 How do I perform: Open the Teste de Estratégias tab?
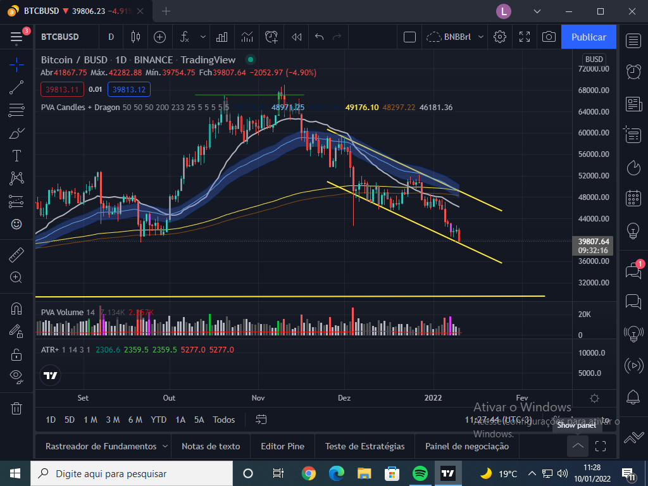click(x=365, y=446)
